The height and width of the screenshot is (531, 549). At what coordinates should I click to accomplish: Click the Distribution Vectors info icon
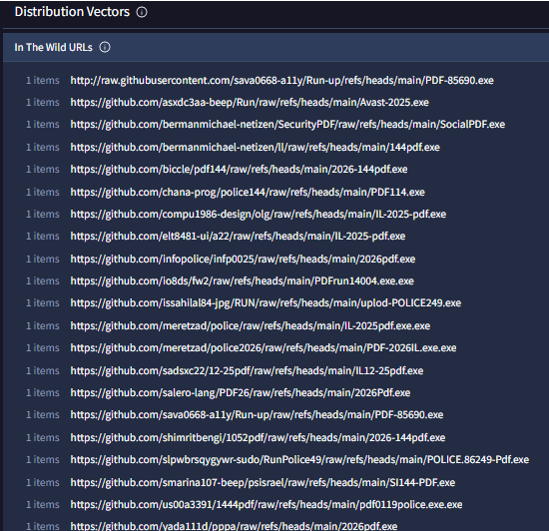click(x=142, y=12)
